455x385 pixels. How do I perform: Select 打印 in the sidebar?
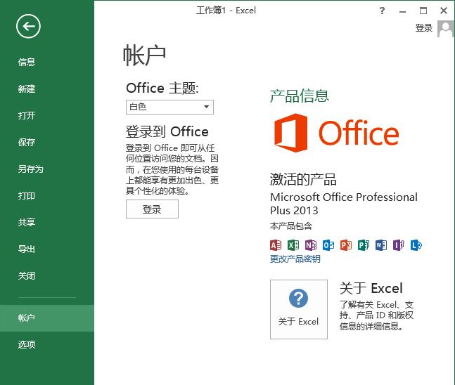[27, 196]
